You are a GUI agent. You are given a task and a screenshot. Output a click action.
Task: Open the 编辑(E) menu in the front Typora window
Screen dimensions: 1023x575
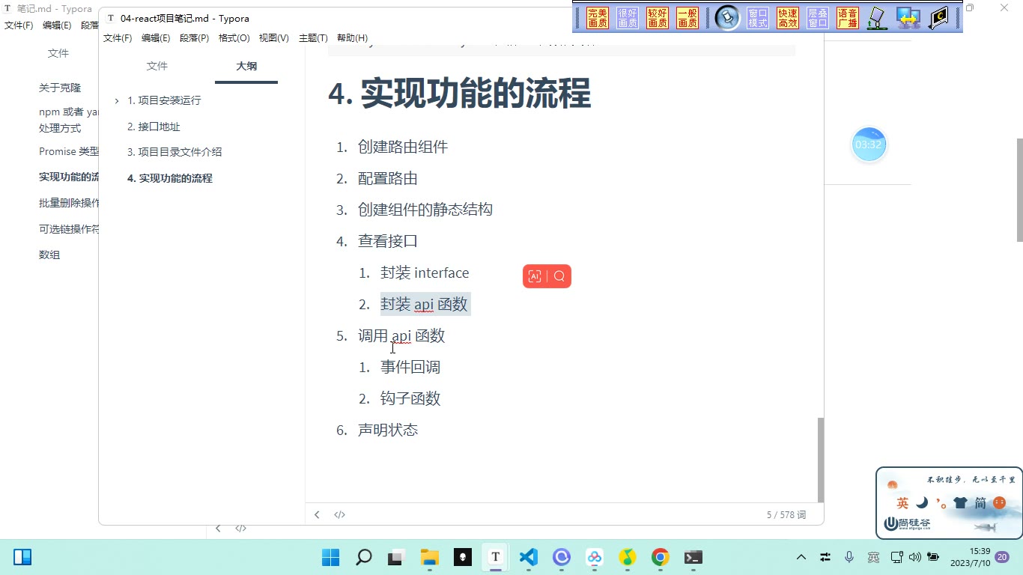coord(156,37)
